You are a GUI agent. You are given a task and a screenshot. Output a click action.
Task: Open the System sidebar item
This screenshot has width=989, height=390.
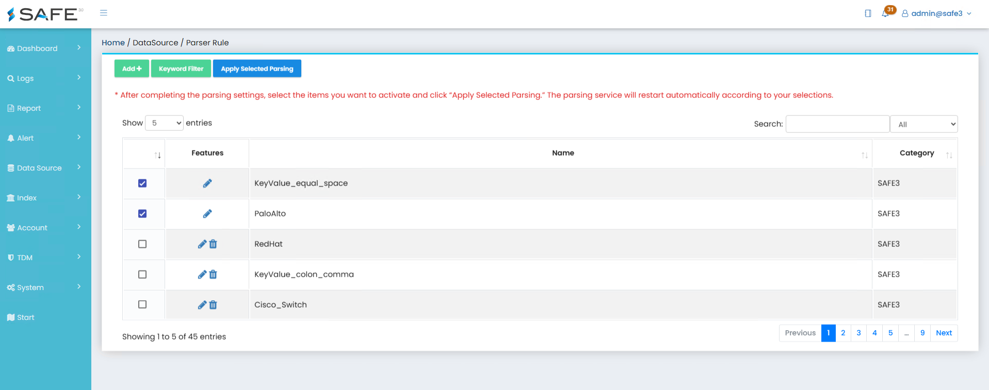point(45,287)
